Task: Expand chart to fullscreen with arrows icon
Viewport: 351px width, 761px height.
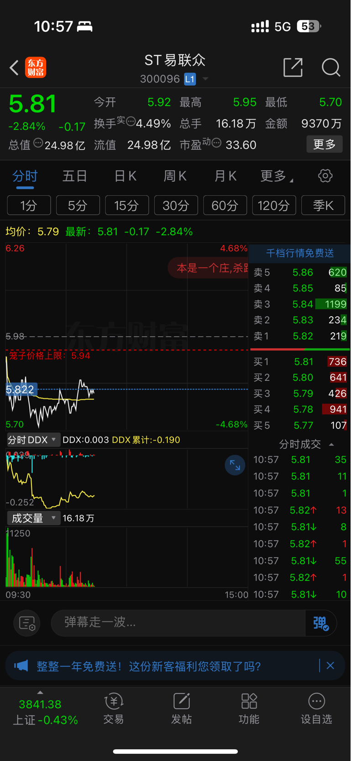Action: point(235,465)
